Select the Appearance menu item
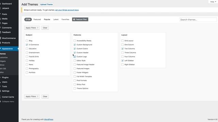 click(x=7, y=49)
